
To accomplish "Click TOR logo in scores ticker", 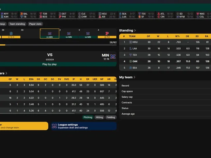I will [x=41, y=14].
